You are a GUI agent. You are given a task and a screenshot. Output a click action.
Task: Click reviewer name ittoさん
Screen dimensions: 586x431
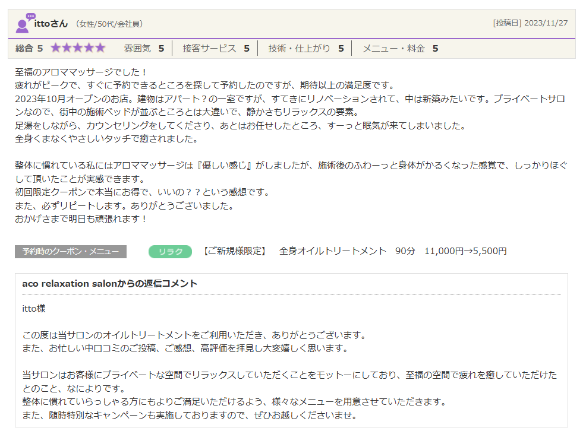tap(51, 24)
